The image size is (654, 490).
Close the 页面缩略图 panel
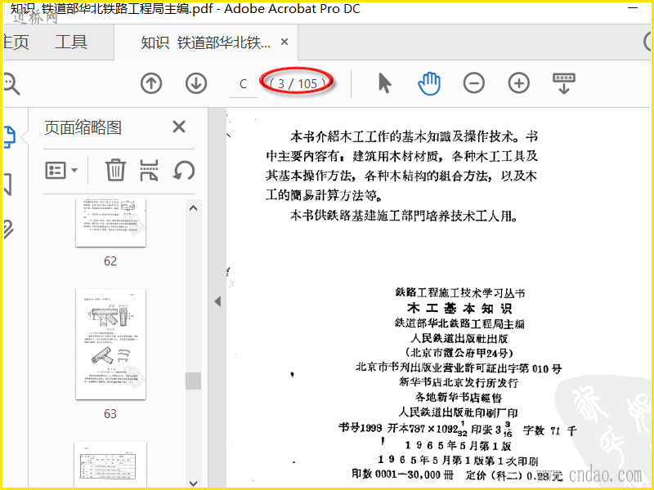click(x=179, y=127)
